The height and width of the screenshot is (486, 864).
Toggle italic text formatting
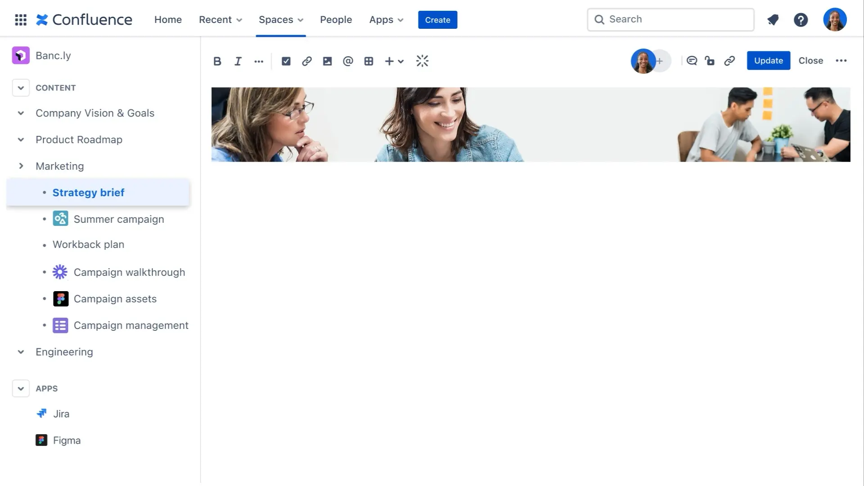pos(238,61)
